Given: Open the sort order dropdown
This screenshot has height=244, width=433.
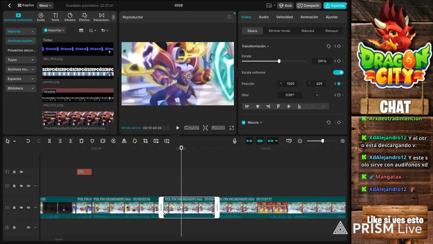Looking at the screenshot, I should (x=92, y=30).
